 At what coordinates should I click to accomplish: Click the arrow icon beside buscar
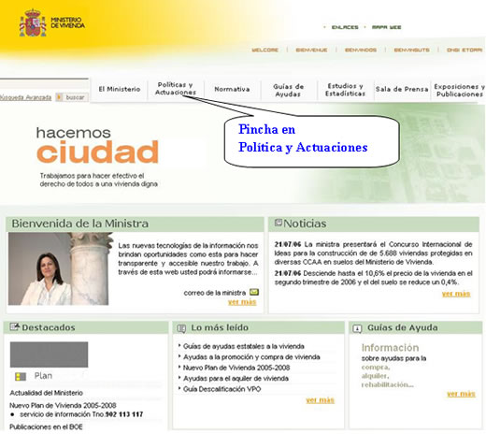pyautogui.click(x=59, y=97)
